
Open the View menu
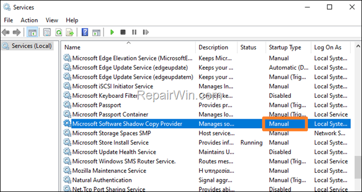51,20
